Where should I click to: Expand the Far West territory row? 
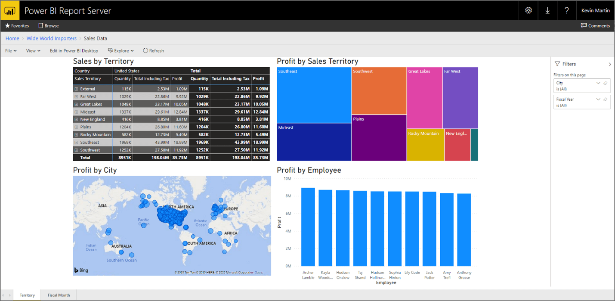pyautogui.click(x=76, y=97)
